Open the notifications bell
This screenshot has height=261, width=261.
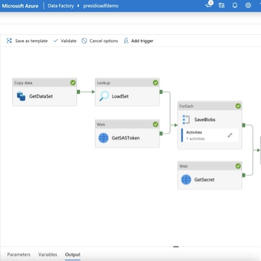pos(235,5)
